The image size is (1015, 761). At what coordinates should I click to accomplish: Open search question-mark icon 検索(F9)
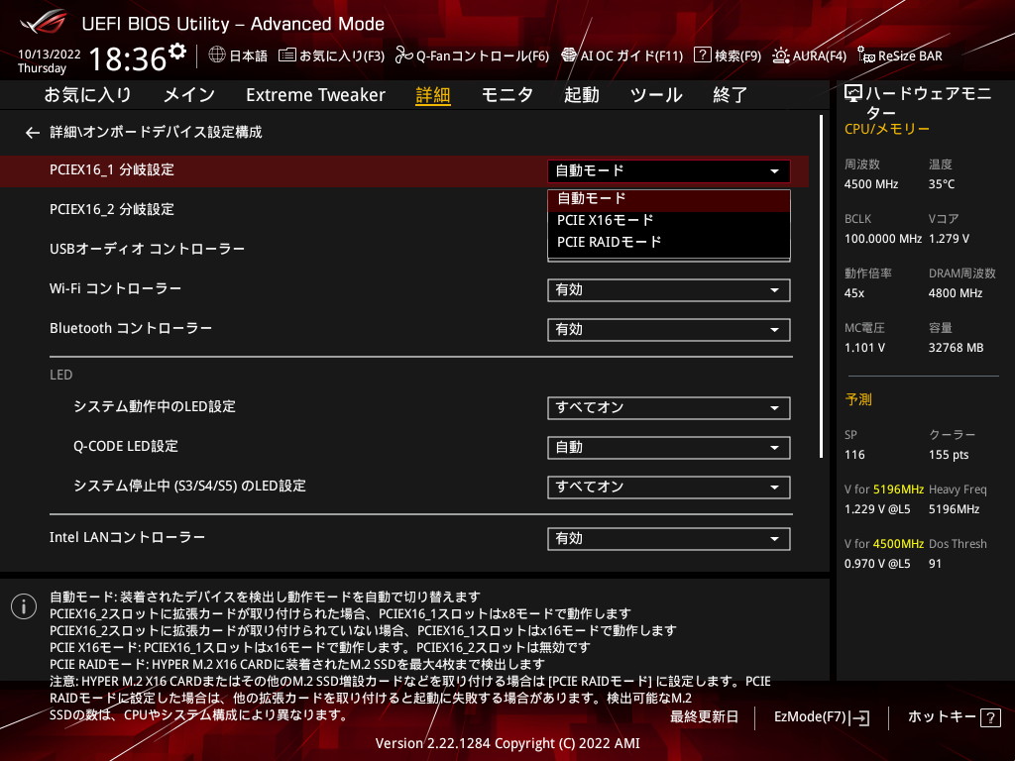click(x=703, y=55)
